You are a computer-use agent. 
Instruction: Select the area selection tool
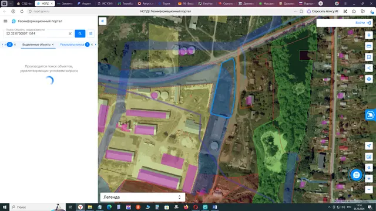(369, 57)
